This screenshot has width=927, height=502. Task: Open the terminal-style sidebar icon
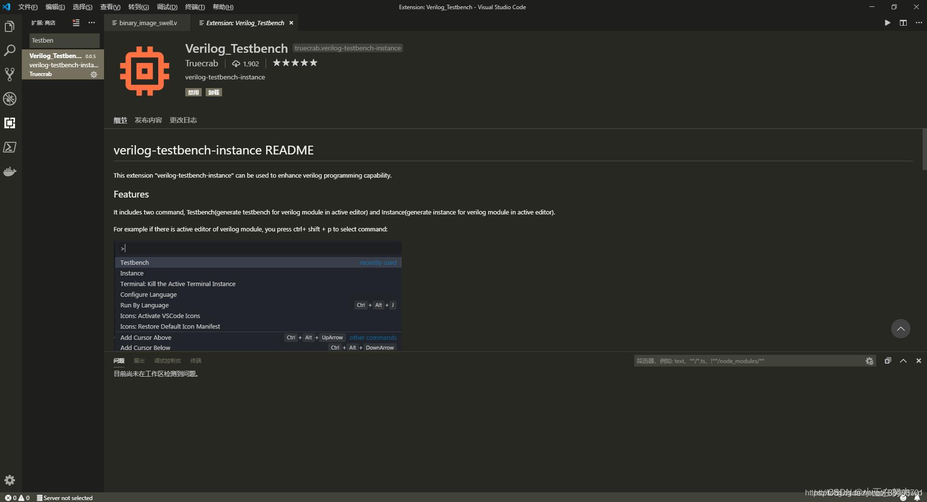tap(10, 147)
